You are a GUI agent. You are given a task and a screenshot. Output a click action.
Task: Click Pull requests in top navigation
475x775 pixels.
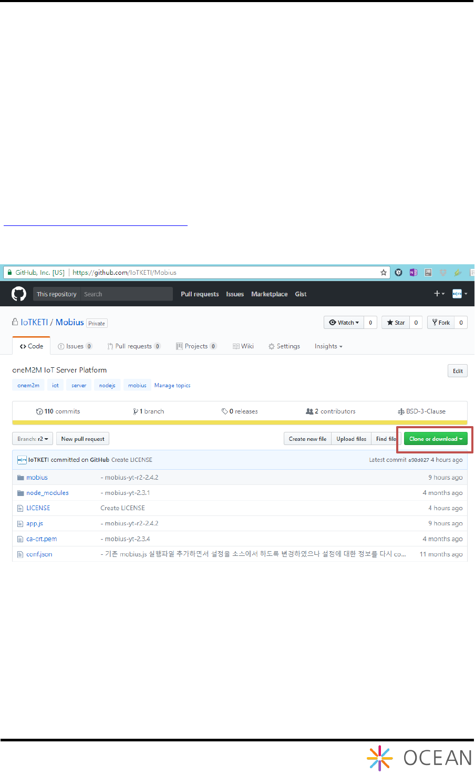tap(200, 294)
